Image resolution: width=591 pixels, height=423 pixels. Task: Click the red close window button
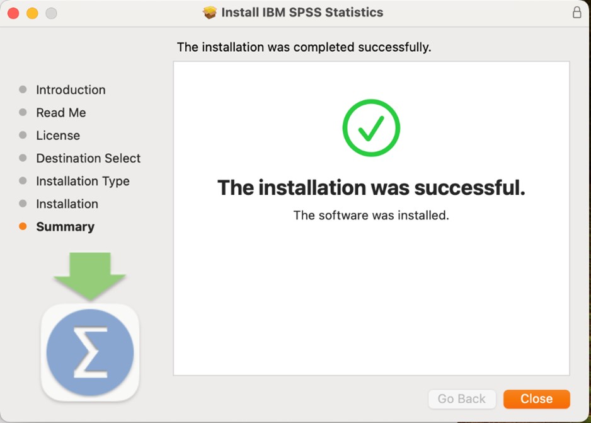13,13
